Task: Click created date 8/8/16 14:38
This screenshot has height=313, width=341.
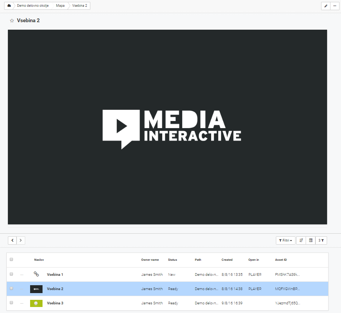Action: (x=232, y=289)
